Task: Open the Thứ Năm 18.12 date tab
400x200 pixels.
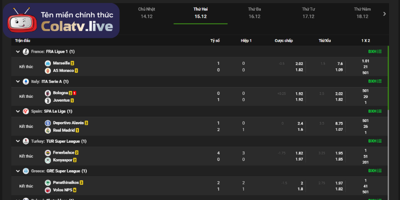Action: (x=362, y=13)
